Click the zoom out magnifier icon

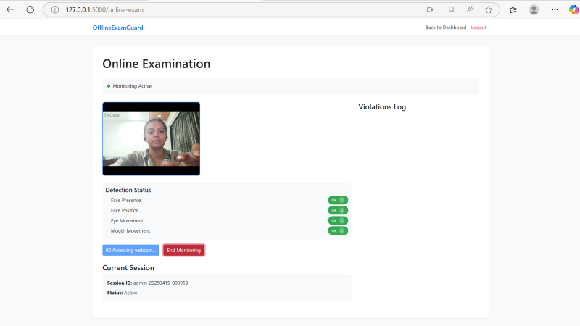pos(451,9)
